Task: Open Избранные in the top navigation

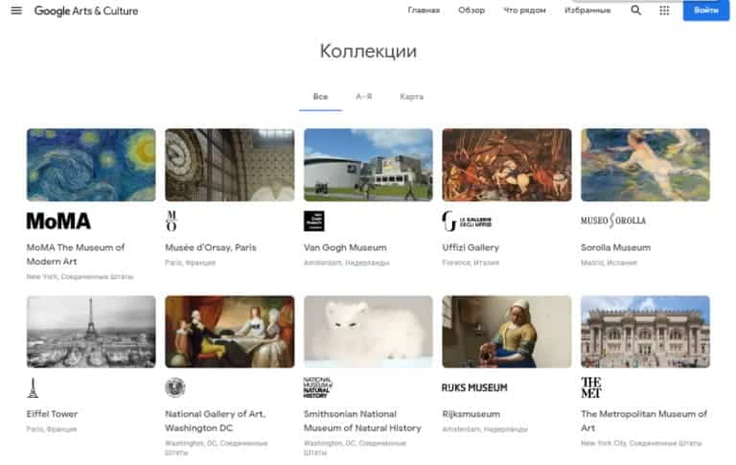Action: tap(587, 11)
